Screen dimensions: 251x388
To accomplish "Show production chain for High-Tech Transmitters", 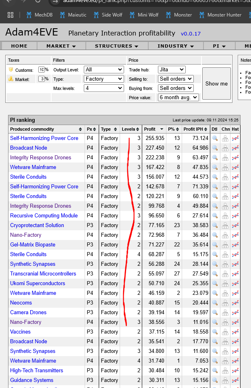I will [225, 371].
